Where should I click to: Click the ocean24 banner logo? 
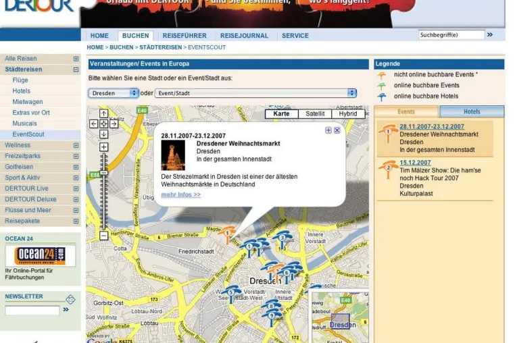pos(40,255)
